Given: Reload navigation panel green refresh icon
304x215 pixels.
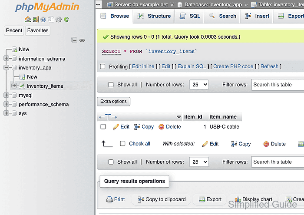Looking at the screenshot, I should pyautogui.click(x=66, y=20).
